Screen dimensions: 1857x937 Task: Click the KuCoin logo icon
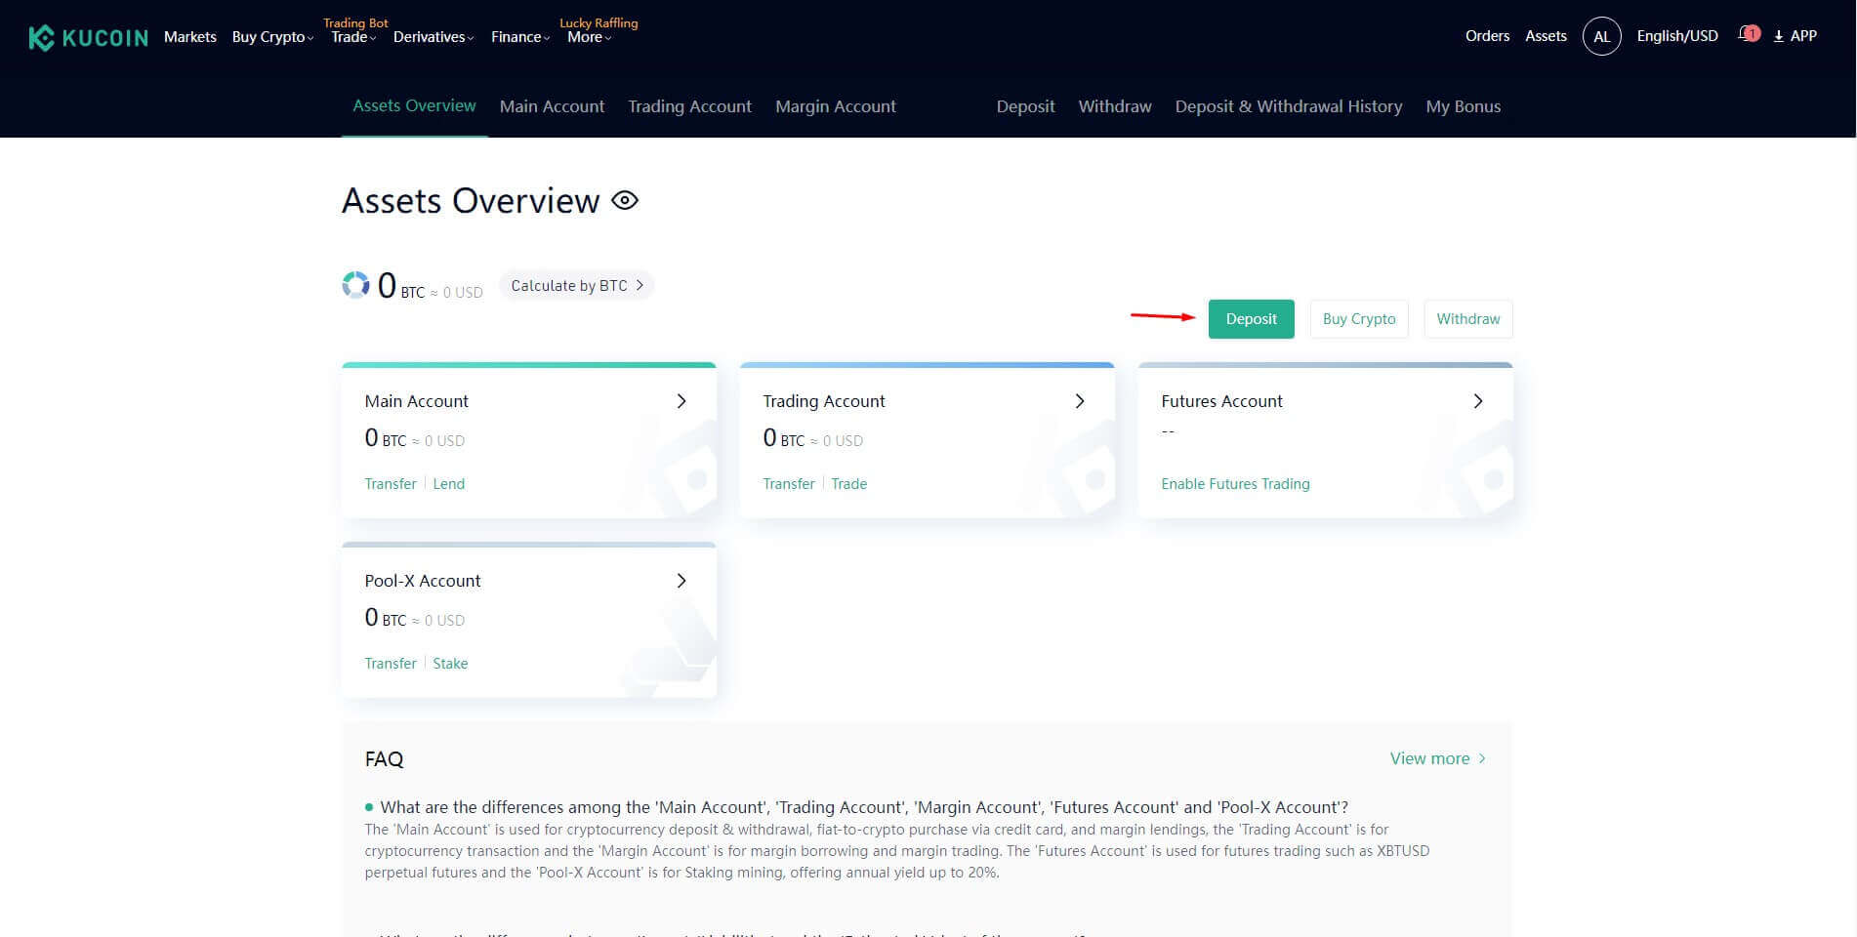41,38
